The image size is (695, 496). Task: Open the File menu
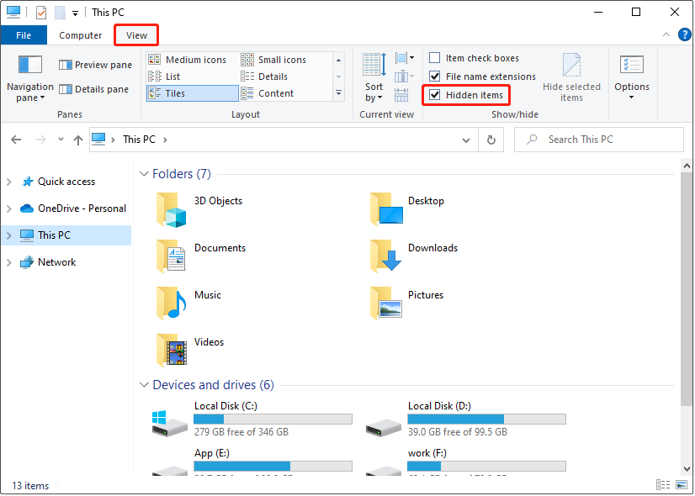(x=24, y=35)
